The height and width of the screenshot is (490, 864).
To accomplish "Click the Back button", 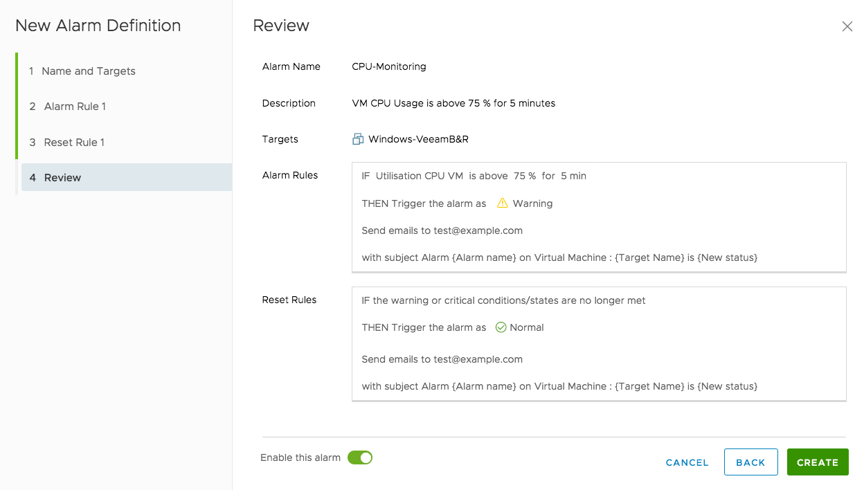I will click(750, 462).
